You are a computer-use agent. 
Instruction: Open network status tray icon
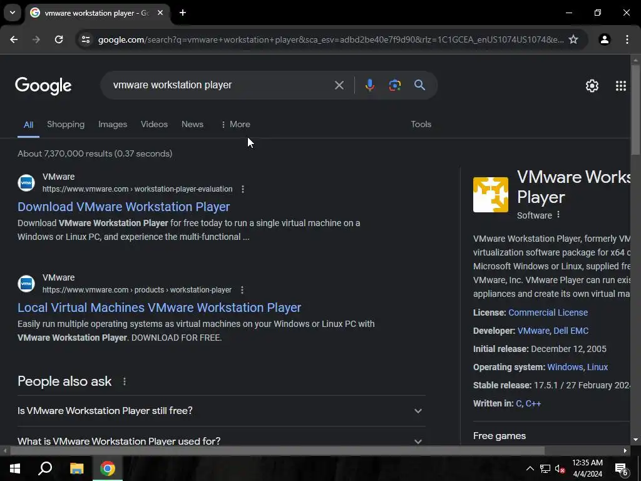[x=545, y=468]
